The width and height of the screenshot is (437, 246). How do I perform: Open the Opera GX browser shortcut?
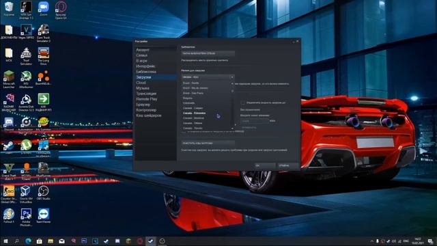(x=61, y=10)
